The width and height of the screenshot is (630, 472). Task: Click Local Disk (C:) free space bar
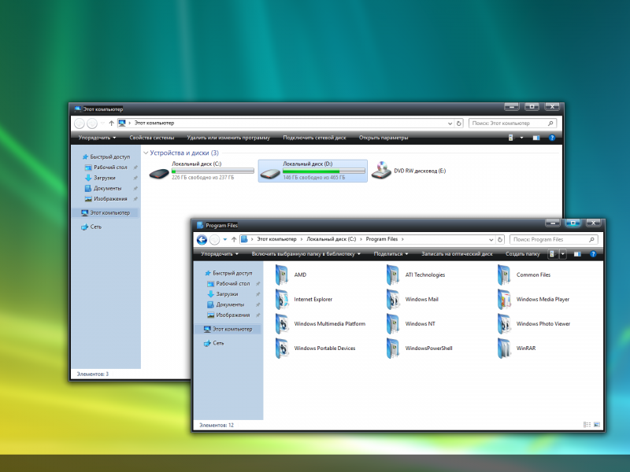213,171
